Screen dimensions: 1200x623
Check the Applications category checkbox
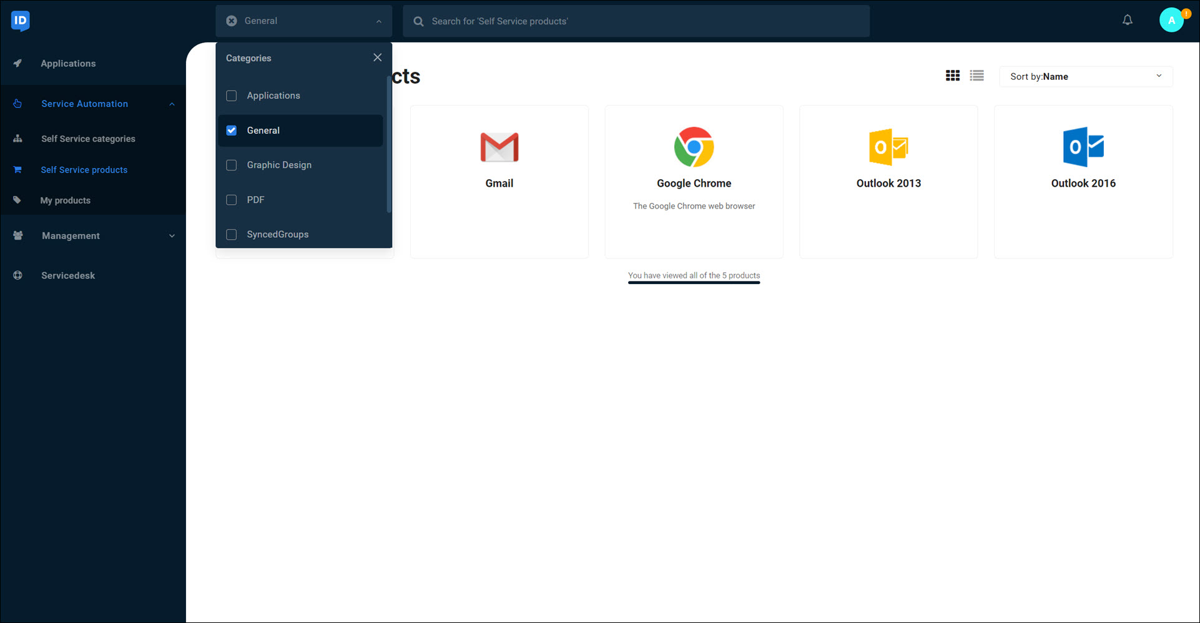click(x=232, y=96)
